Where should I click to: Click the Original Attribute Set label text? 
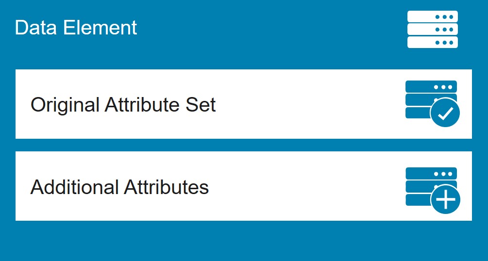(x=123, y=104)
